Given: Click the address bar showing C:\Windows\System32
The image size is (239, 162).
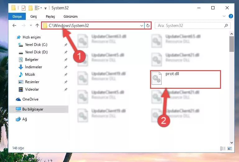Looking at the screenshot, I should click(x=93, y=25).
